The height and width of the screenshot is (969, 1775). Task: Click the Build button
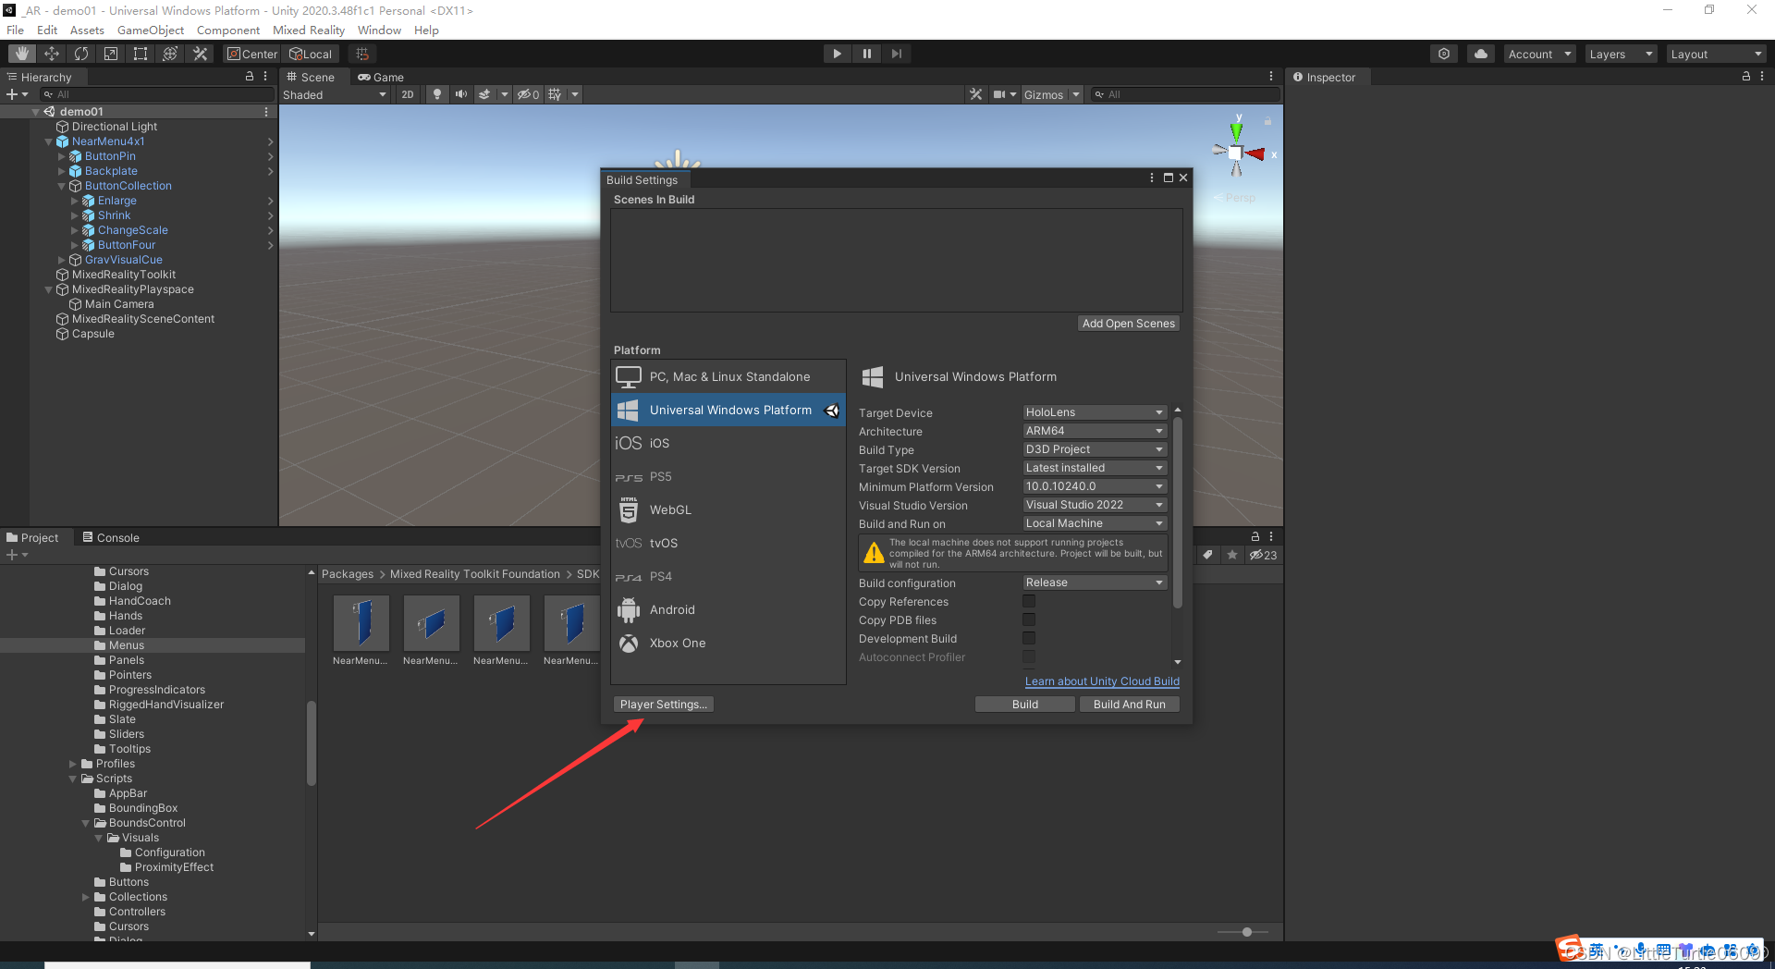[1025, 705]
